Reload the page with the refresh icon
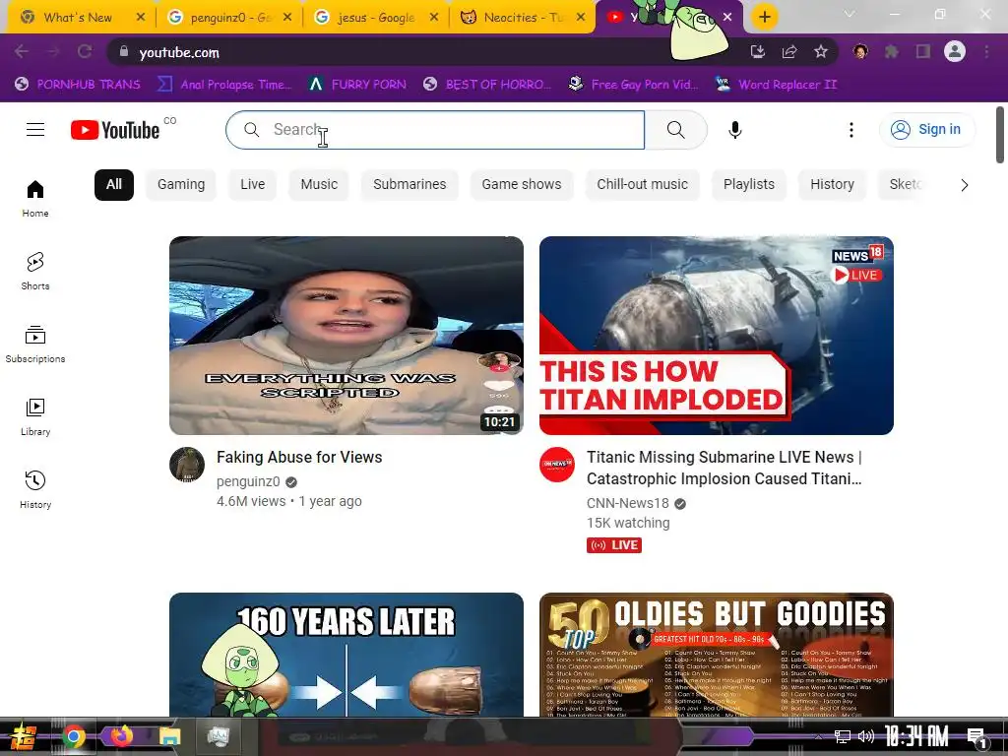Viewport: 1008px width, 756px height. (x=85, y=52)
